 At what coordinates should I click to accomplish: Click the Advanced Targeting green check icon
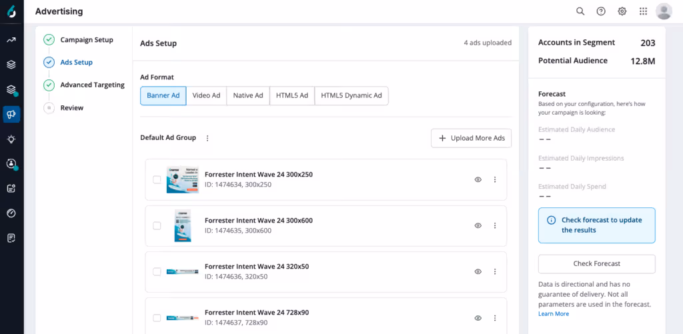(49, 85)
